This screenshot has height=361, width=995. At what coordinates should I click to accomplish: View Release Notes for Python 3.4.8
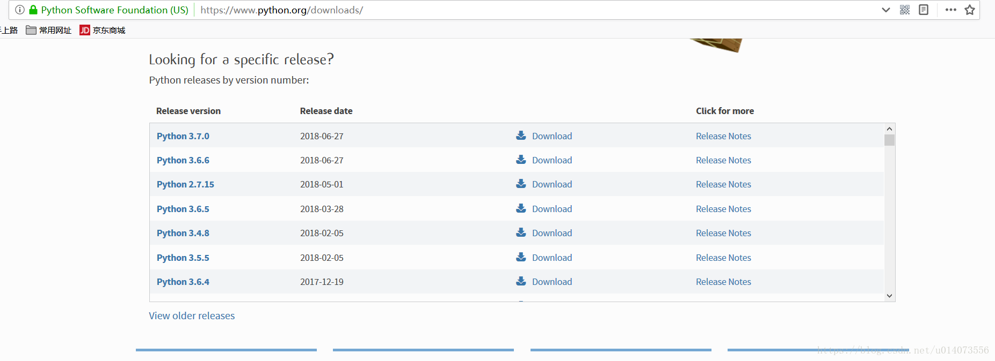click(723, 233)
